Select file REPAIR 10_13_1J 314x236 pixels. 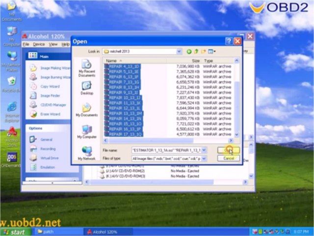(x=124, y=97)
